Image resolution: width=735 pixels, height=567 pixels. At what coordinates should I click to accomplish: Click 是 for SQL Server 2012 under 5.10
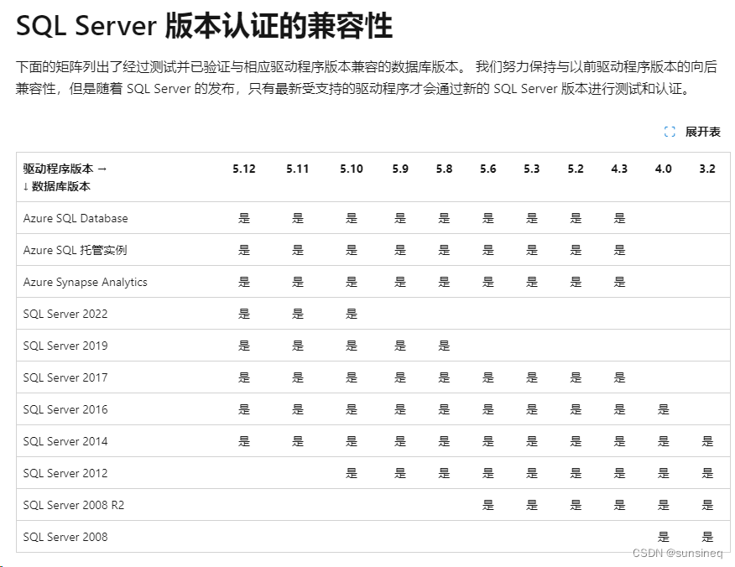pos(351,473)
